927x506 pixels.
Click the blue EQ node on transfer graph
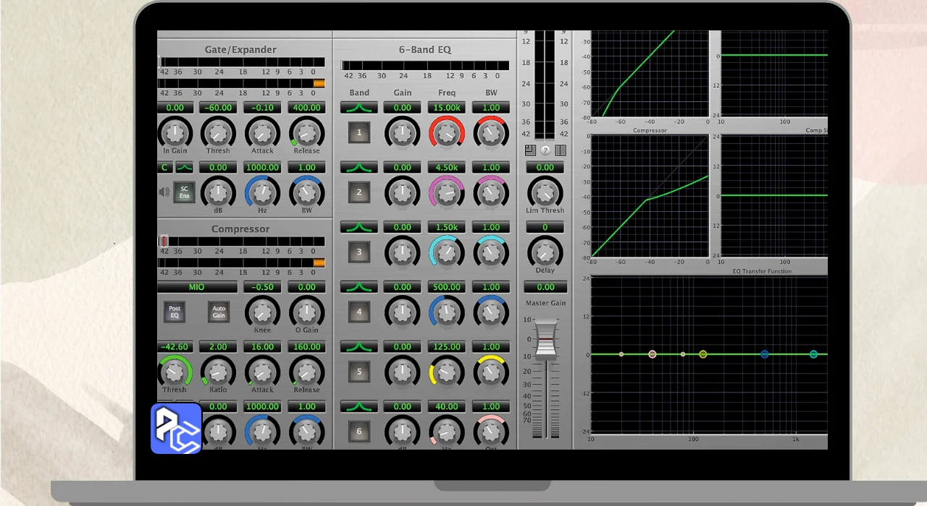pos(764,354)
